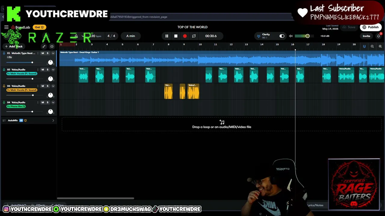
Task: Open track 01 three-dot menu
Action: (x=38, y=53)
